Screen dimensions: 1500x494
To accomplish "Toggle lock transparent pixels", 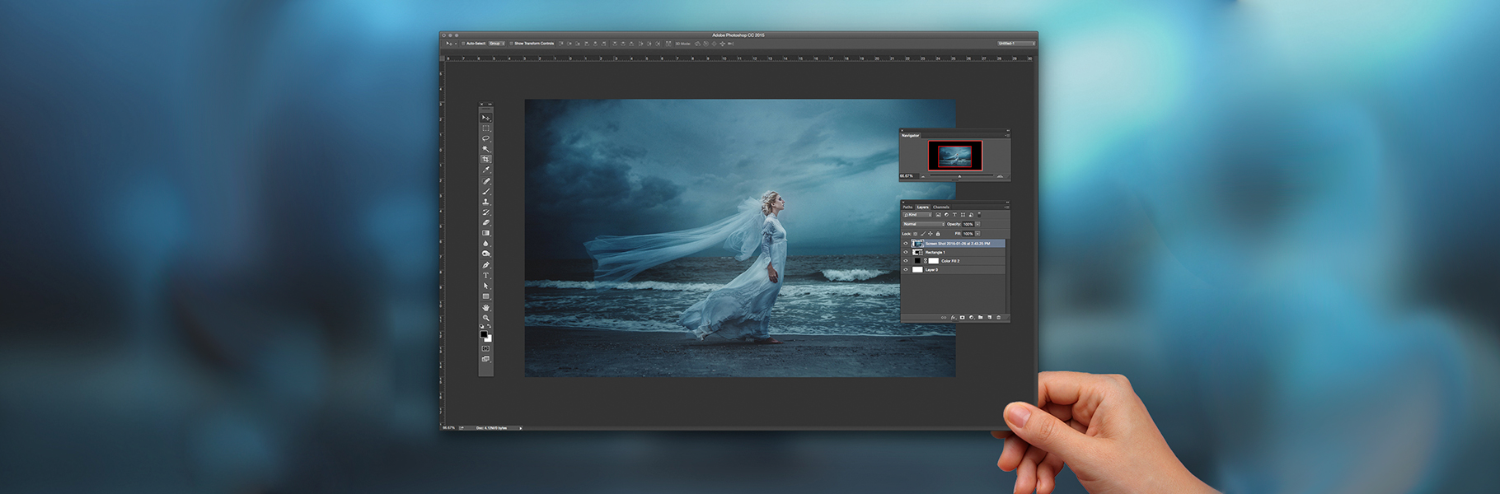I will point(916,234).
